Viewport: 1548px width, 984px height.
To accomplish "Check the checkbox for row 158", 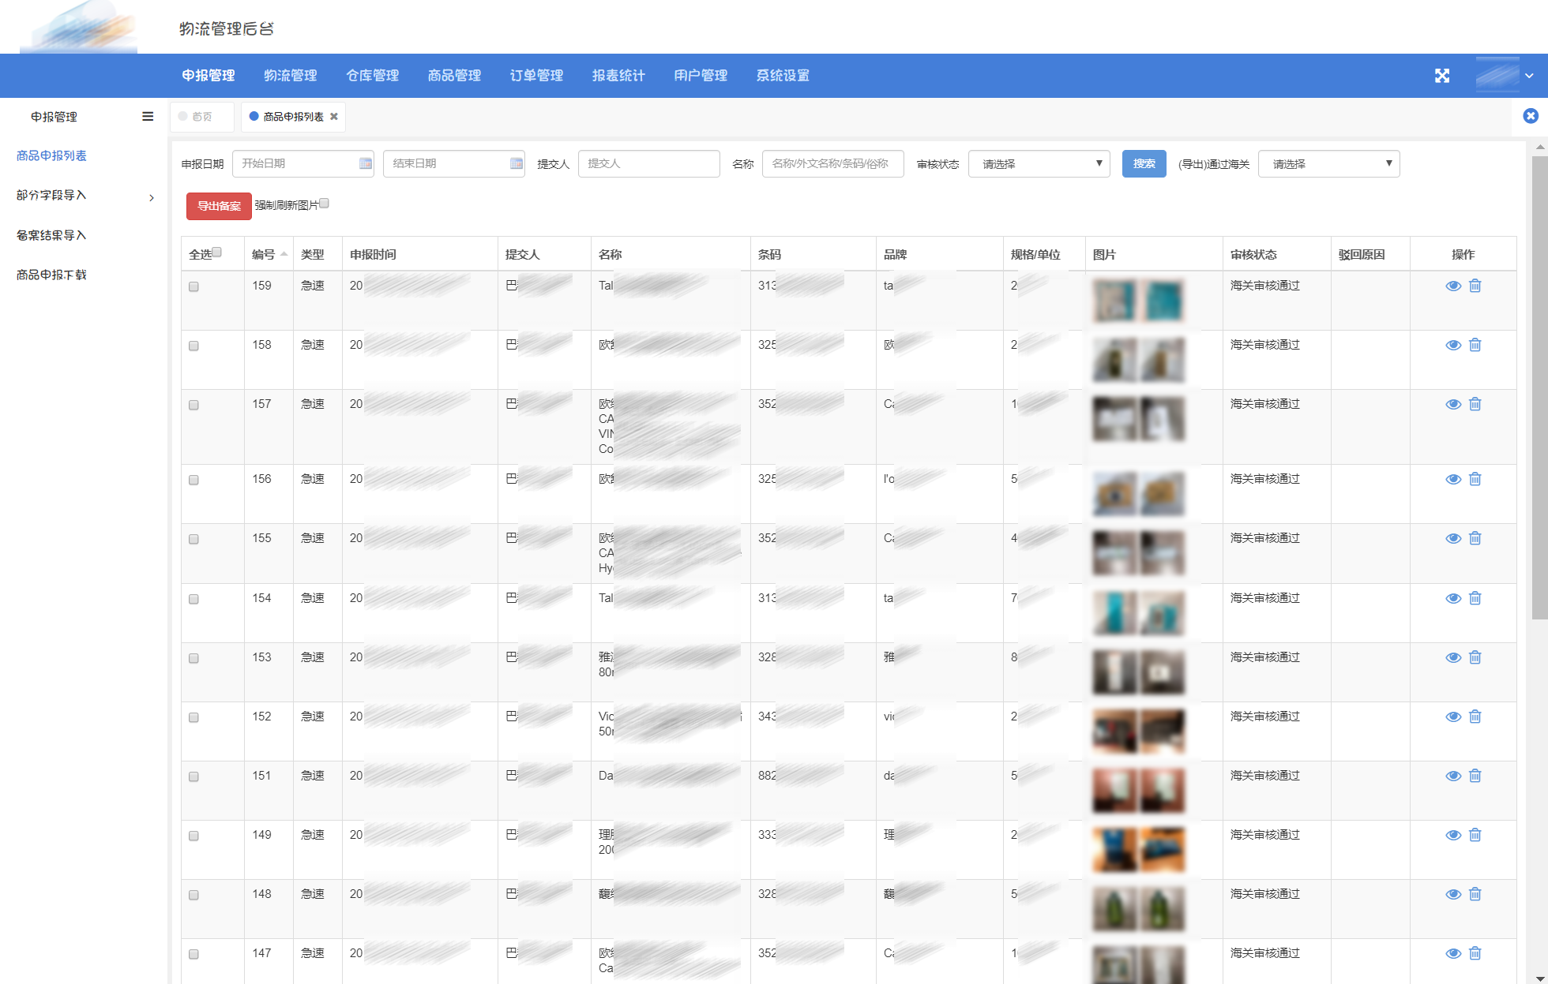I will 193,346.
